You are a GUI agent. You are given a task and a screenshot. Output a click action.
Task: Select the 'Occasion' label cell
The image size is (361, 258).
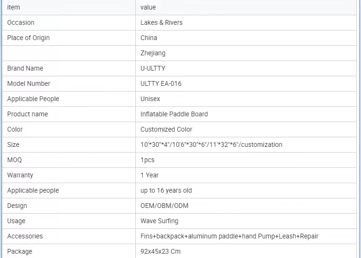tap(20, 22)
